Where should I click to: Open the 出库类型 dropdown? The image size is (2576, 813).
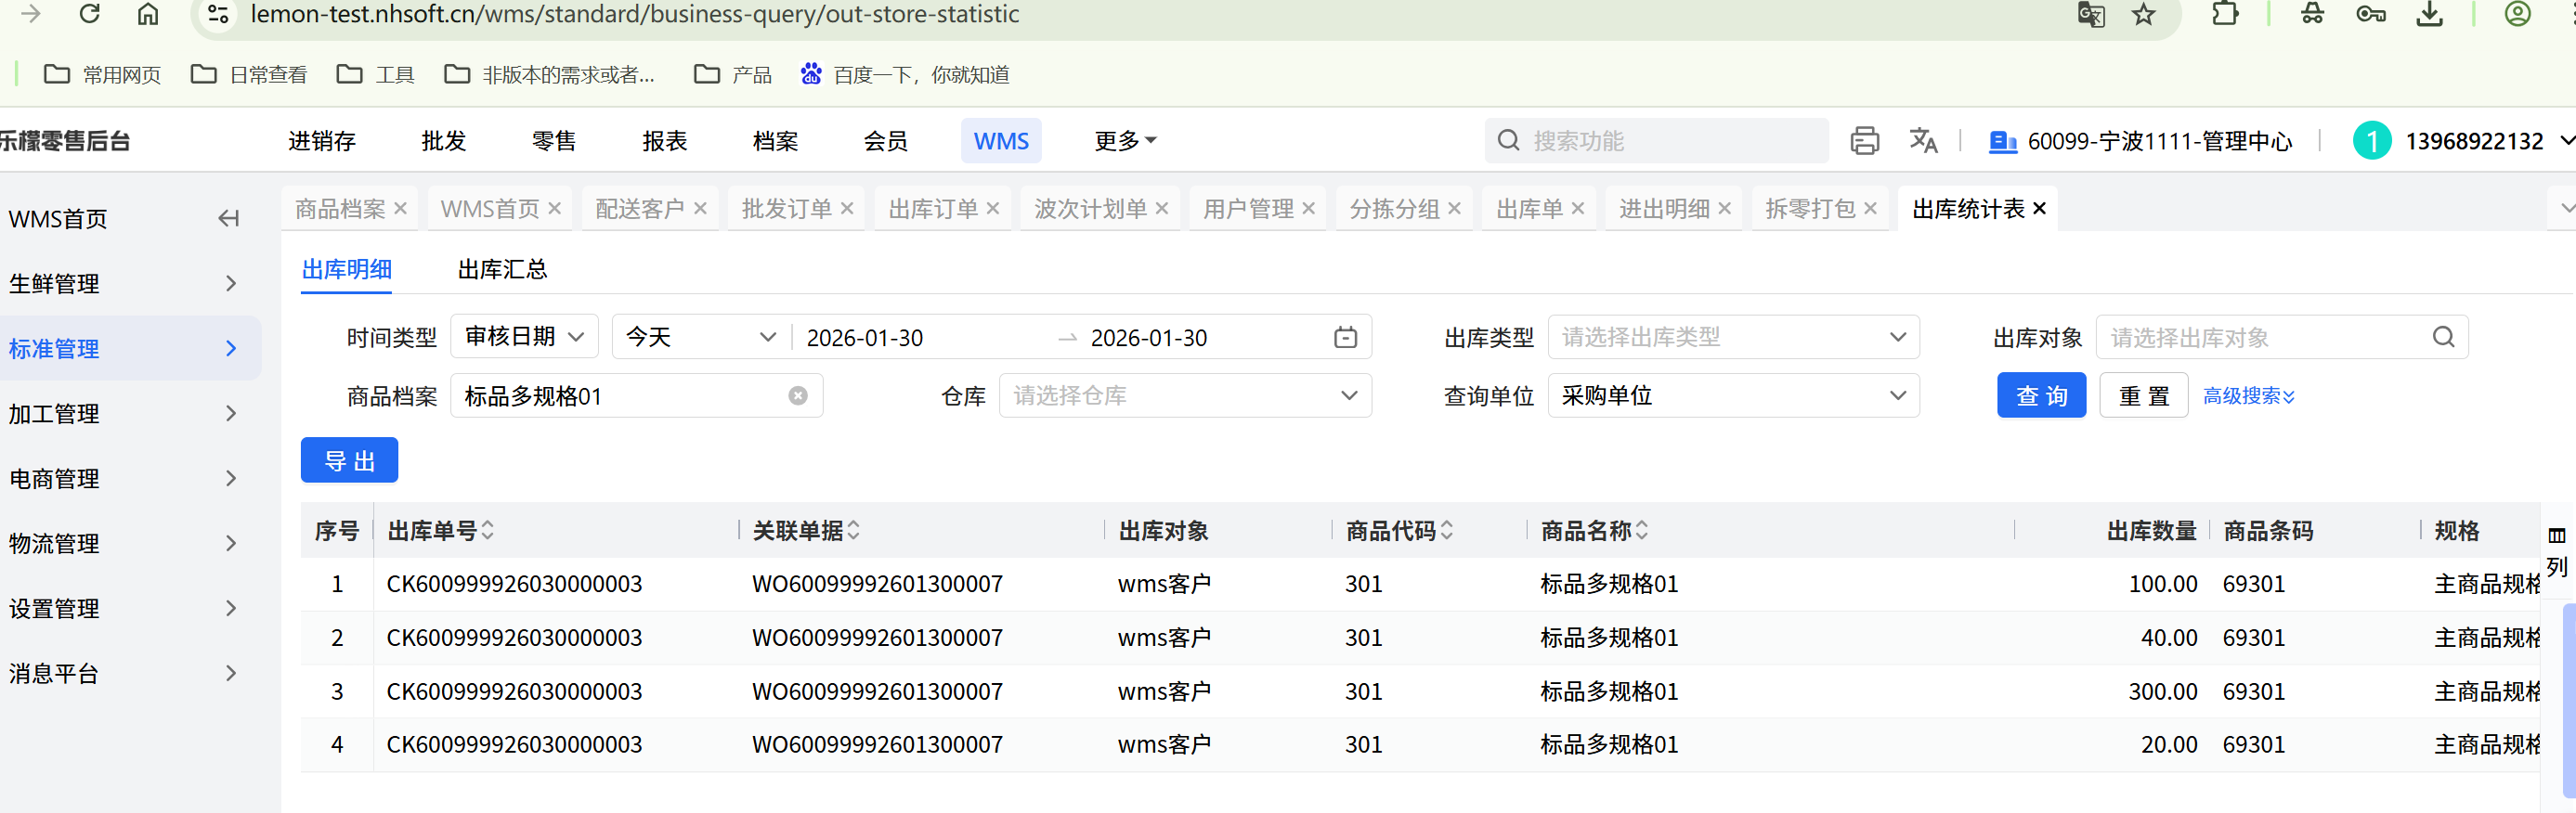[x=1734, y=337]
